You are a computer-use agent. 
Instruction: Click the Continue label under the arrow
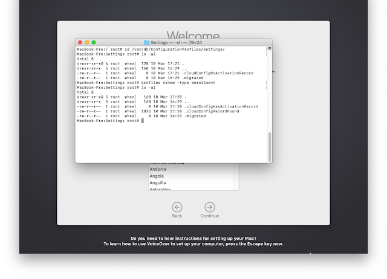tap(210, 216)
